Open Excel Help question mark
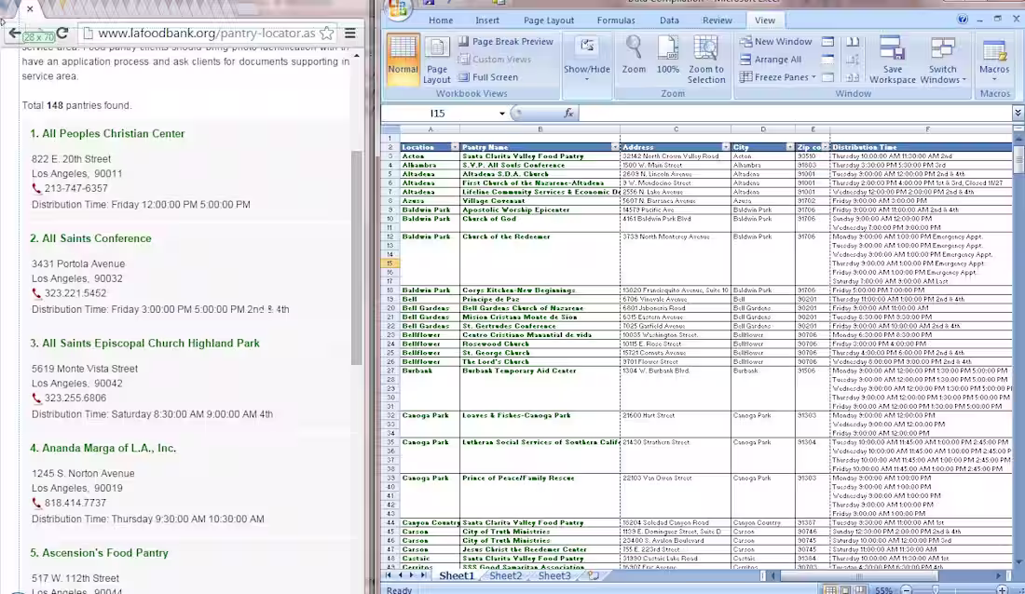 coord(963,20)
